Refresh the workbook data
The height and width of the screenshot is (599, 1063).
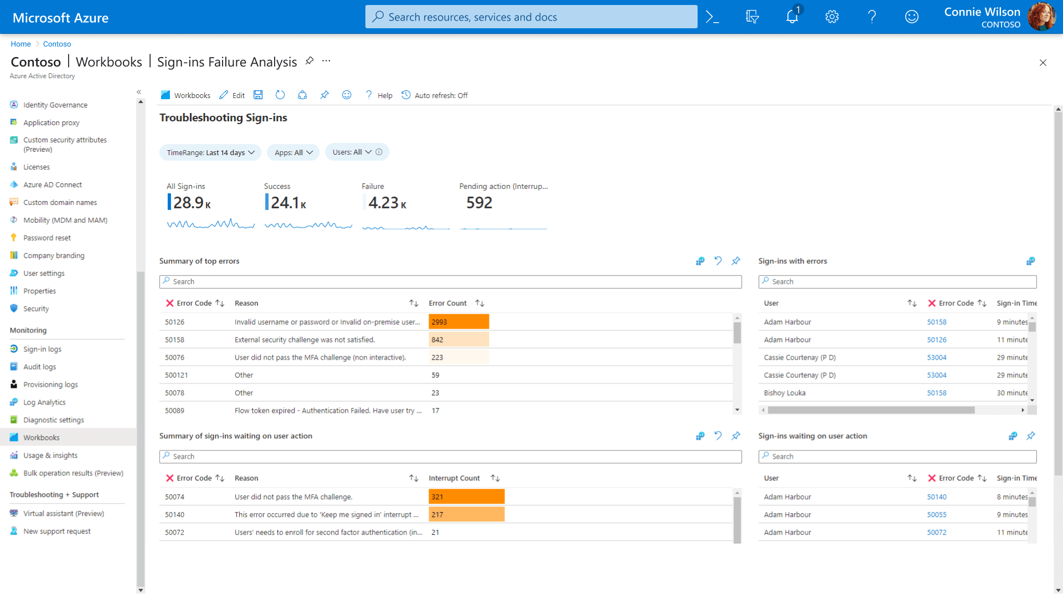coord(280,95)
